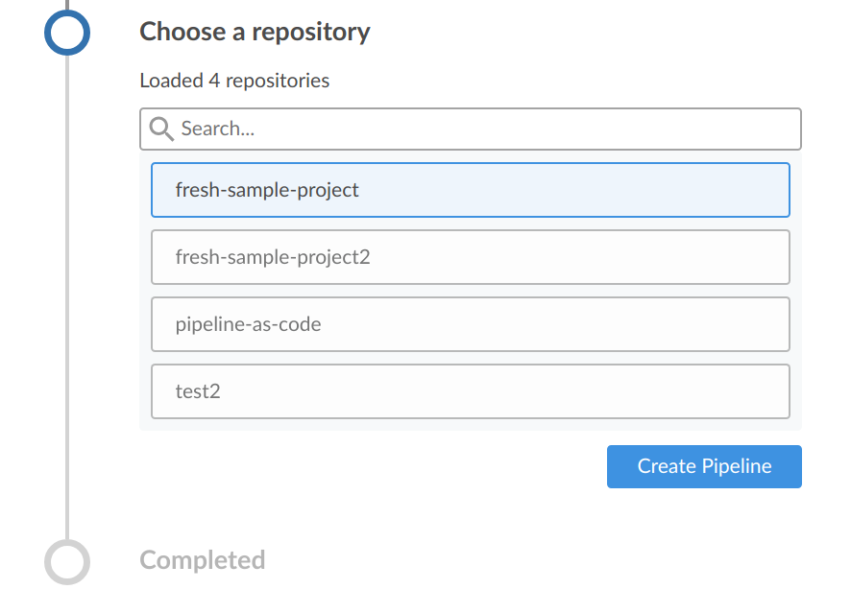
Task: Select the fresh-sample-project2 repository
Action: point(273,257)
